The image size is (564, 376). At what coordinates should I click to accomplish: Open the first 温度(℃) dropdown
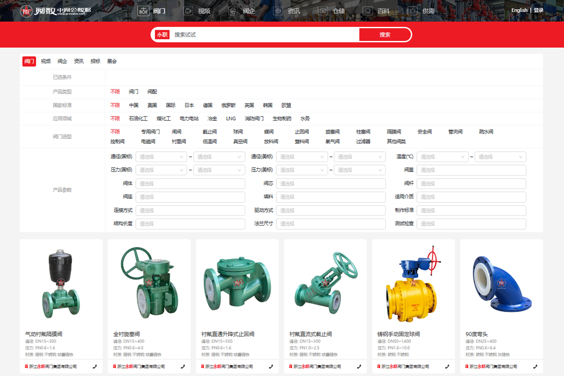pos(442,157)
